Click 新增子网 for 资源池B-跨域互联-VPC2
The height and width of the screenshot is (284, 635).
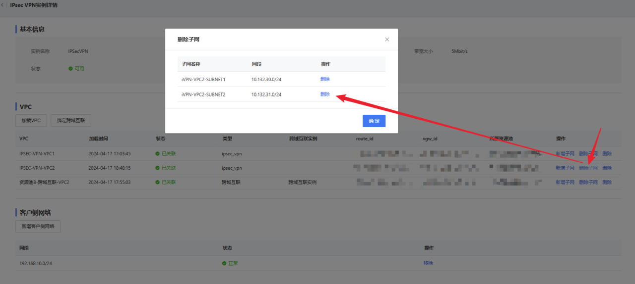coord(565,183)
